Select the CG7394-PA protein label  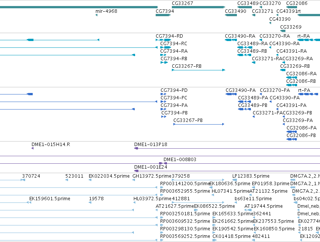174,106
